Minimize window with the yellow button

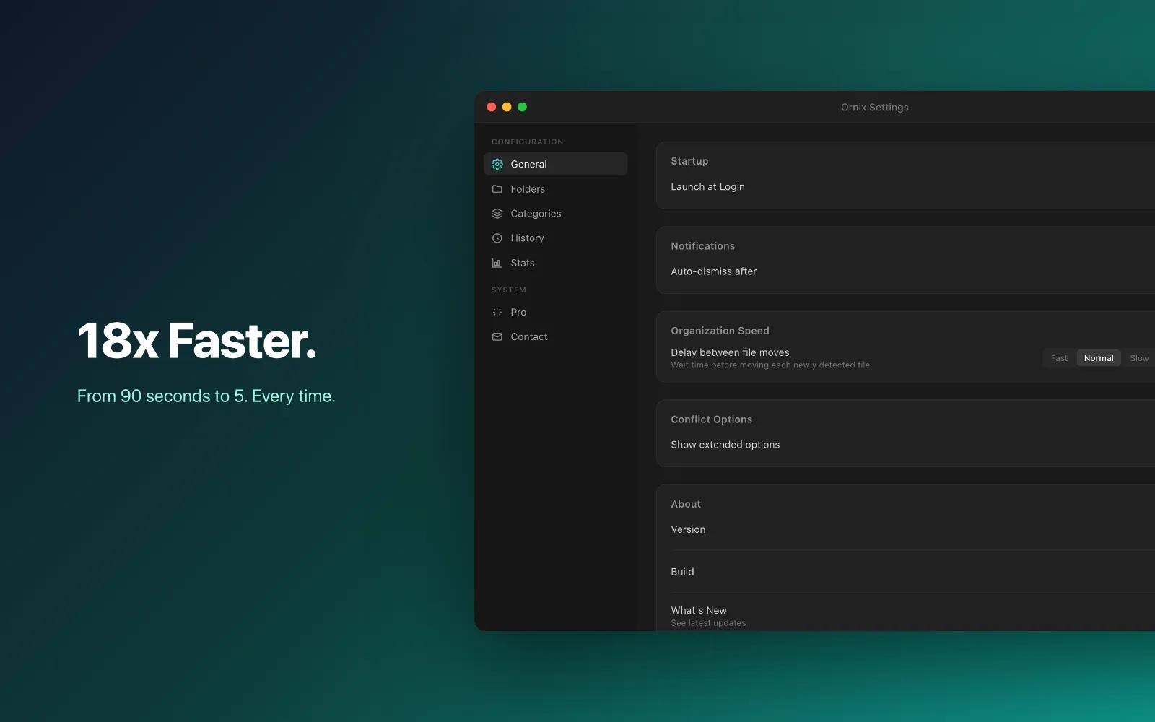(507, 107)
